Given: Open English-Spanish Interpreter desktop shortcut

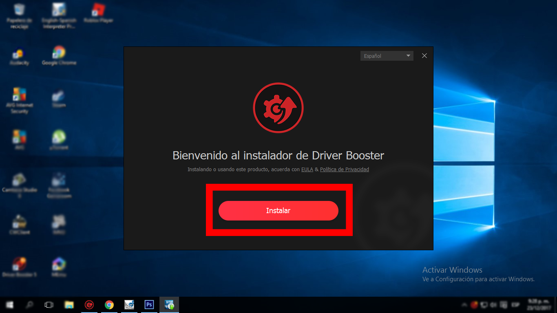Looking at the screenshot, I should 59,16.
